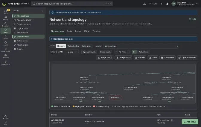
Task: Collapse the Maps side panel
Action: 42,11
